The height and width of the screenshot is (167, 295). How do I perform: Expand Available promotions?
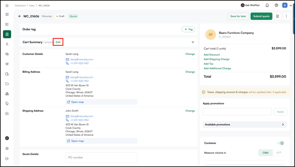[x=245, y=124]
